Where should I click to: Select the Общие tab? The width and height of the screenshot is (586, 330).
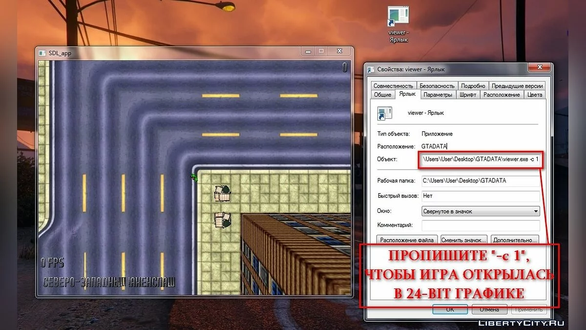click(382, 95)
